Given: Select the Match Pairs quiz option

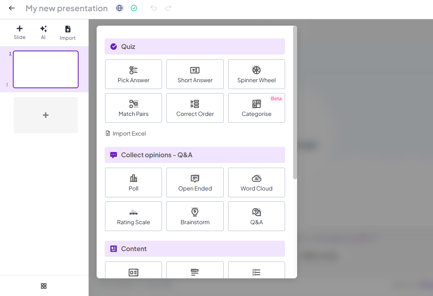Looking at the screenshot, I should click(133, 108).
